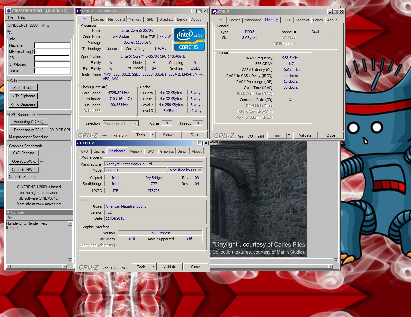
Task: Click the OS input field
Action: coord(52,58)
